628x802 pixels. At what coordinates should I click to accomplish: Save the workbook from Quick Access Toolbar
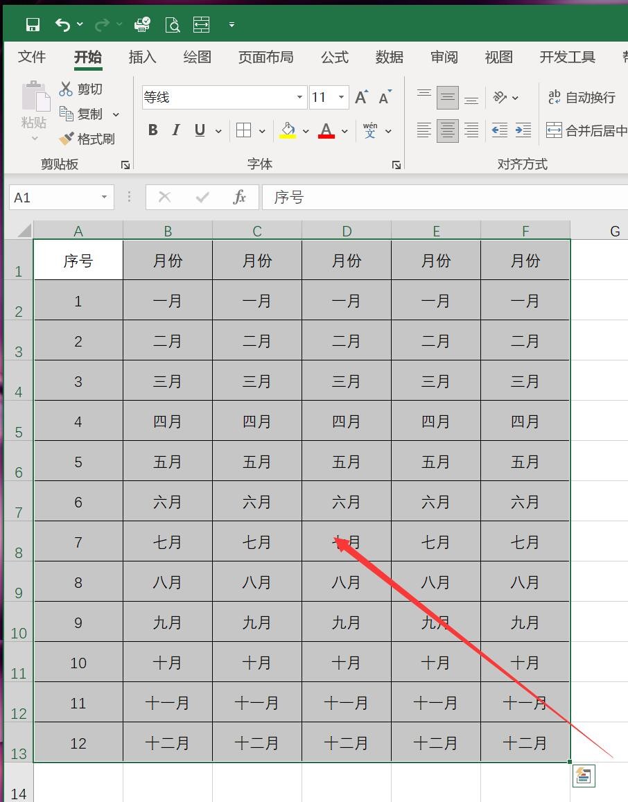(x=33, y=24)
